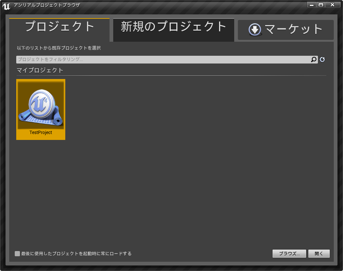Open the マーケット tab
Image resolution: width=343 pixels, height=271 pixels.
pyautogui.click(x=286, y=30)
